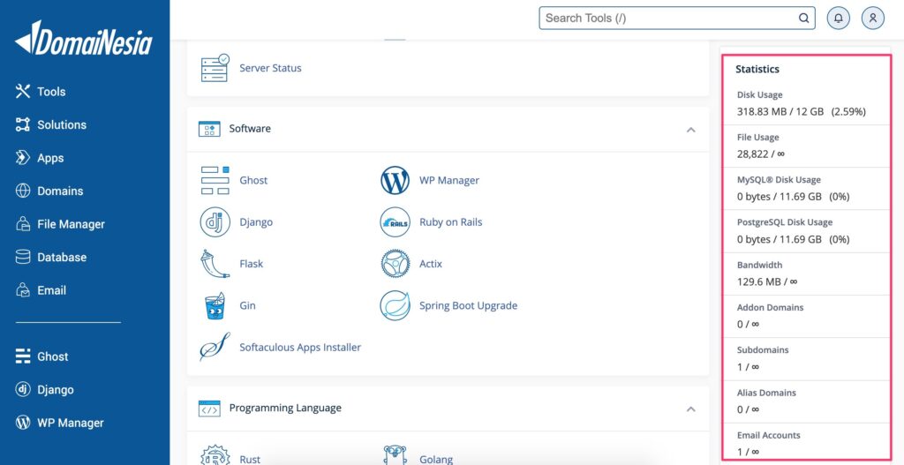Collapse the Programming Language section
Viewport: 904px width, 465px height.
point(690,409)
